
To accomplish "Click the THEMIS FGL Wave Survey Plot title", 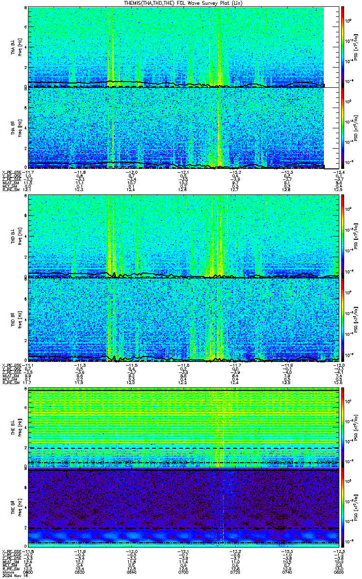I will (x=184, y=3).
